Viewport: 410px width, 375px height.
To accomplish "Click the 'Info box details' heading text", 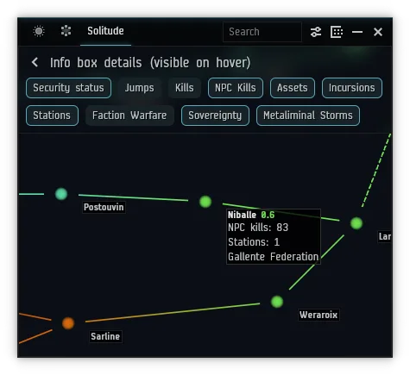I will click(x=150, y=63).
